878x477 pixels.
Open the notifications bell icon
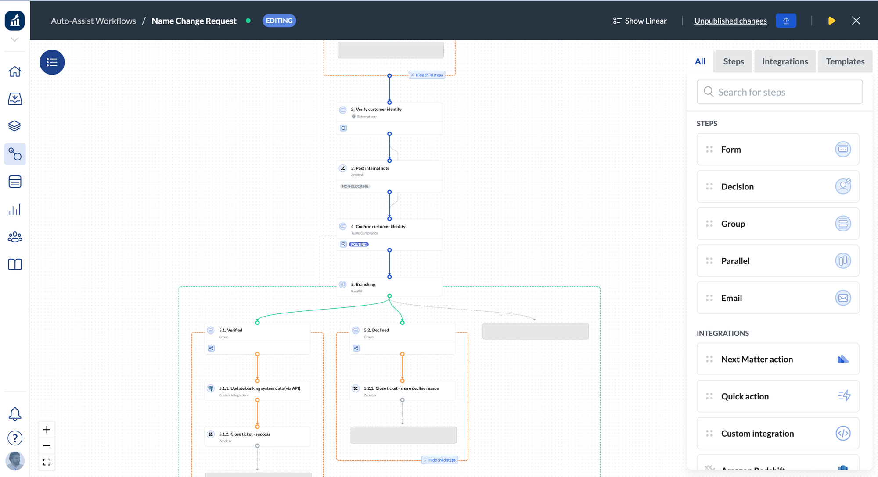pyautogui.click(x=15, y=414)
